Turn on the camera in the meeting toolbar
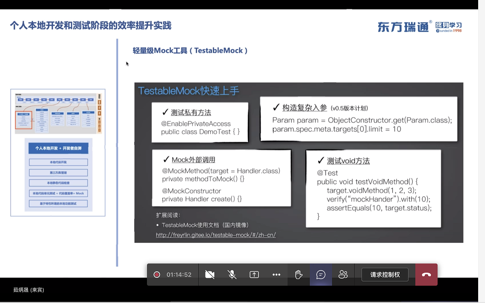This screenshot has height=303, width=485. 210,274
